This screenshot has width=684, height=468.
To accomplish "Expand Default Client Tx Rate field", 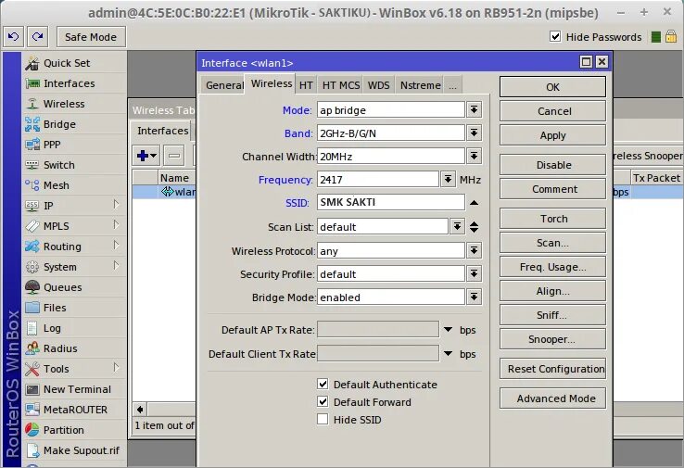I will [x=448, y=354].
